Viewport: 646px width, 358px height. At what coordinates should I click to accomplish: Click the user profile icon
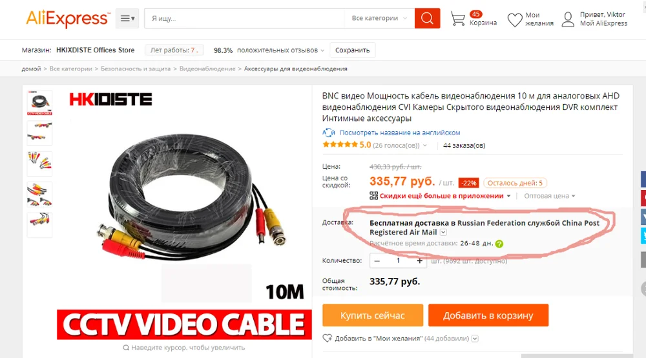pyautogui.click(x=568, y=19)
